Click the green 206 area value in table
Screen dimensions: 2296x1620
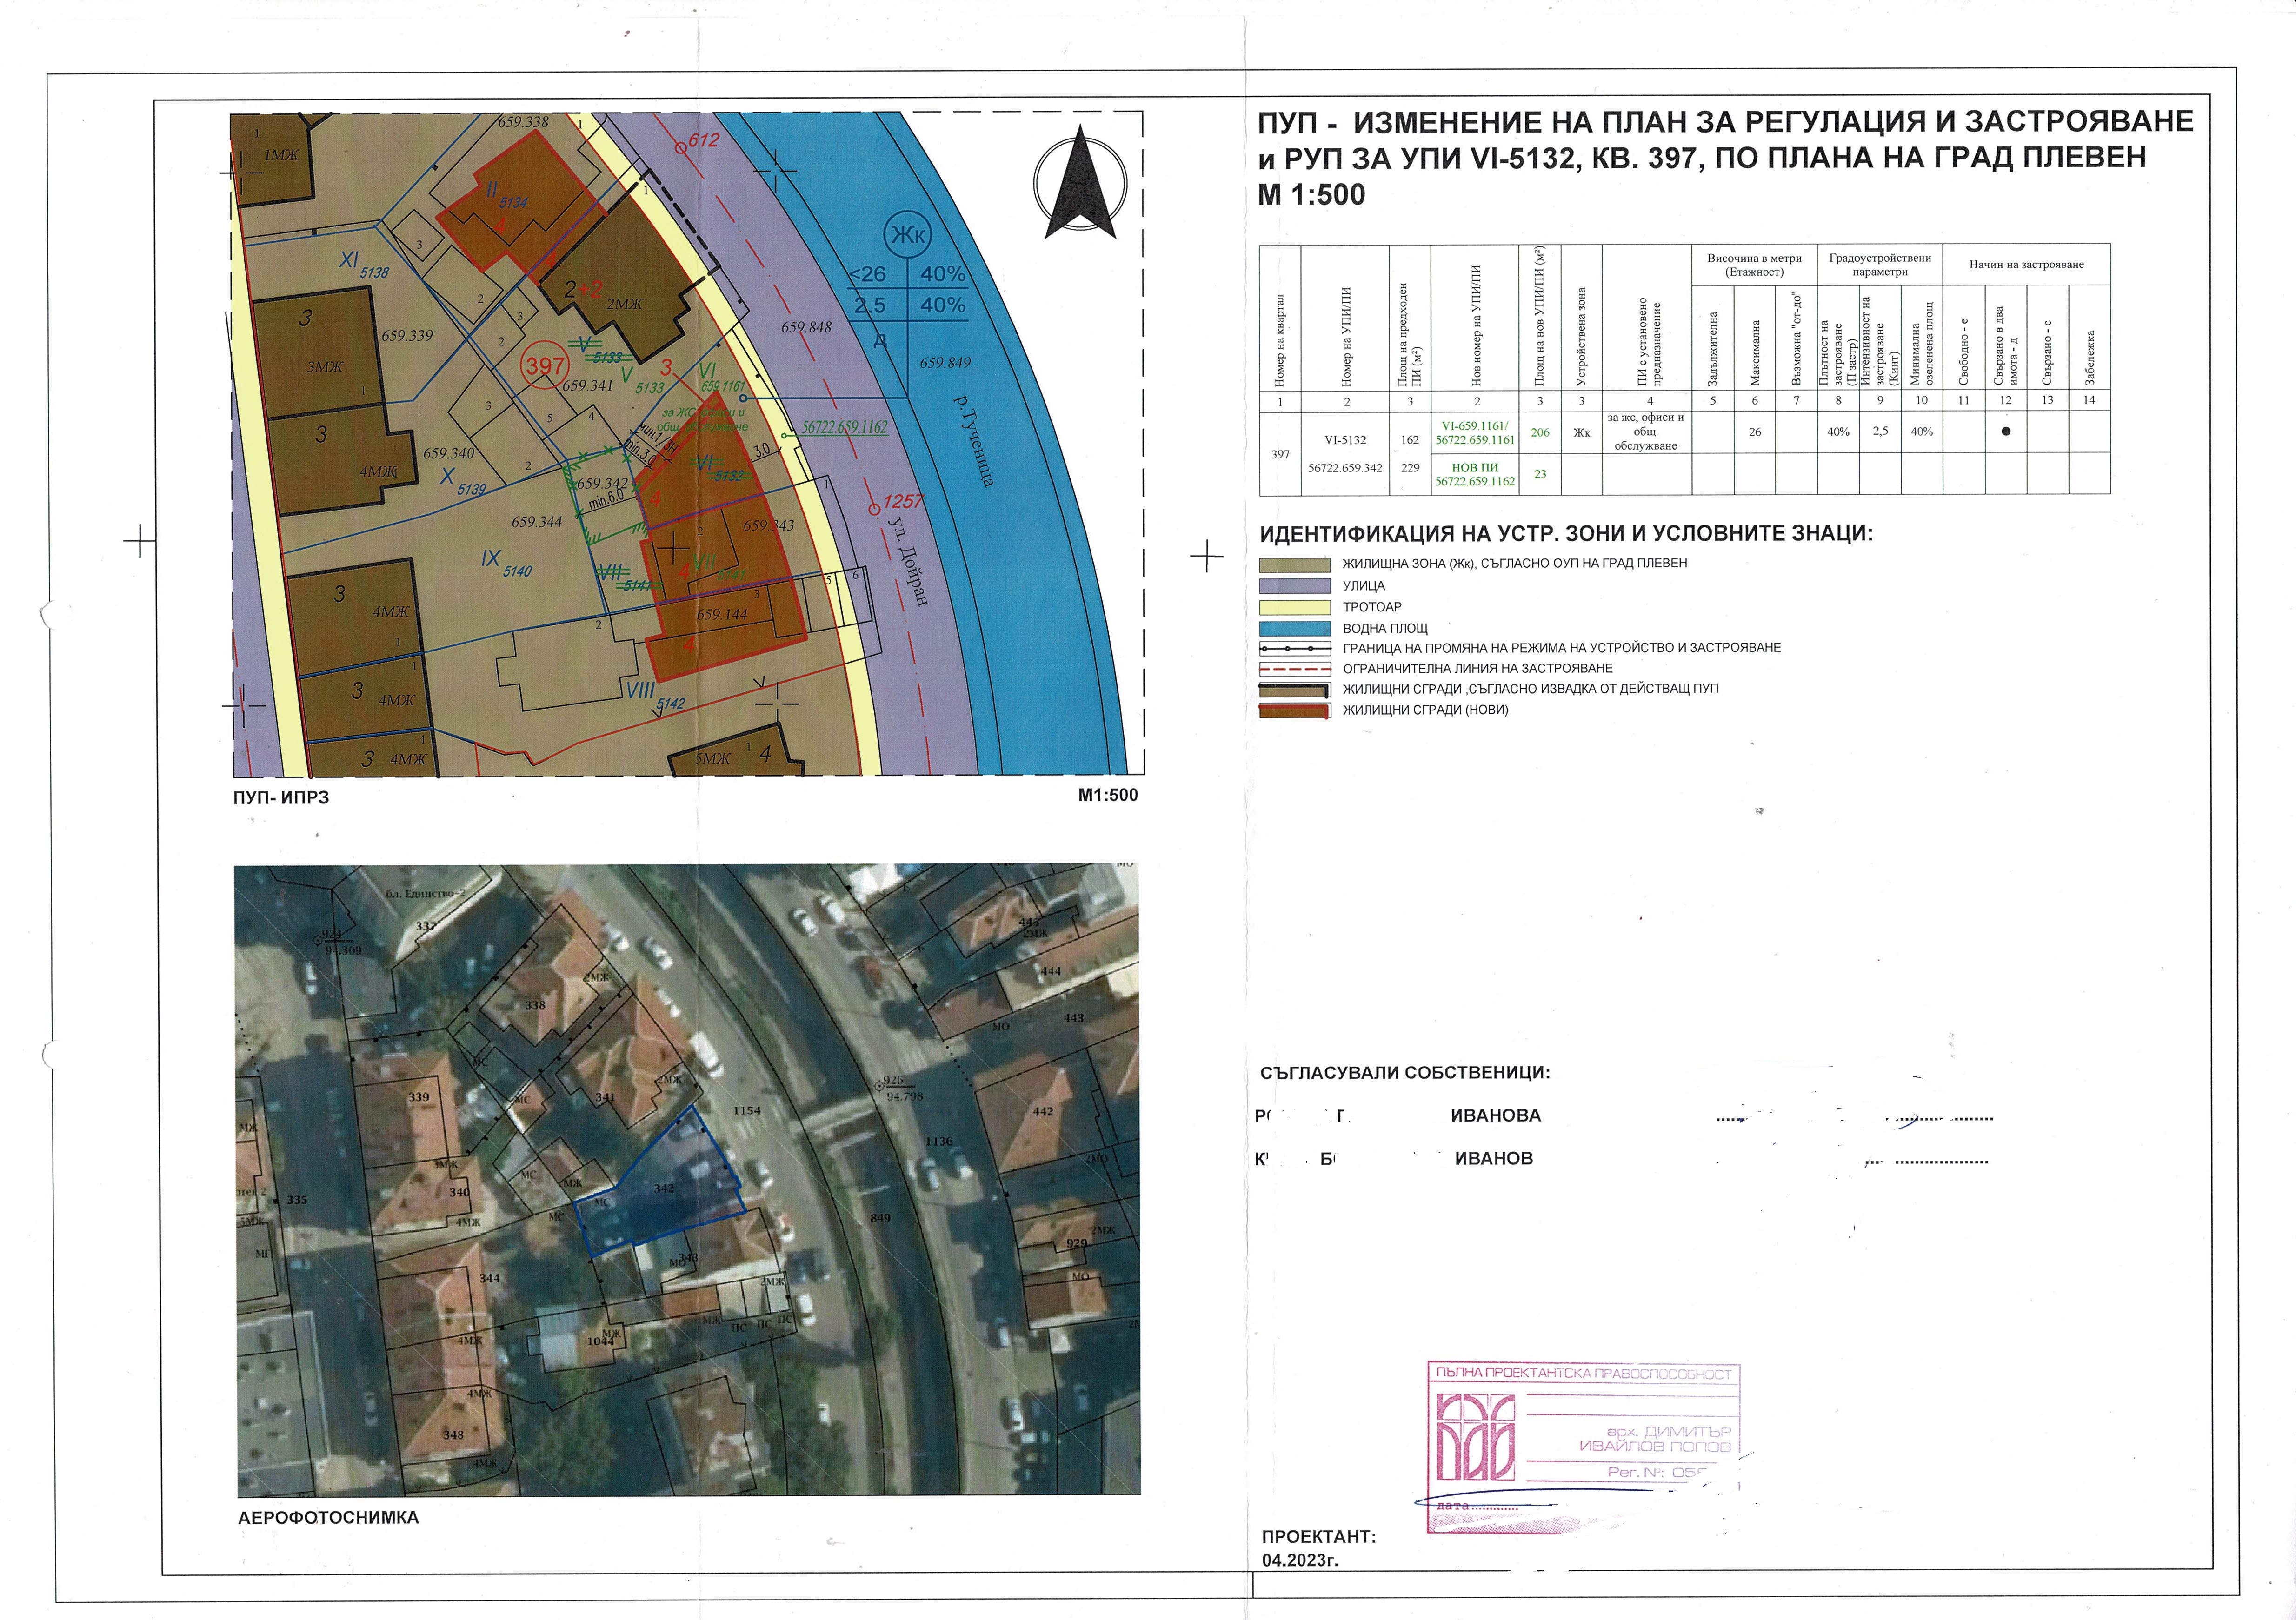pyautogui.click(x=1540, y=432)
